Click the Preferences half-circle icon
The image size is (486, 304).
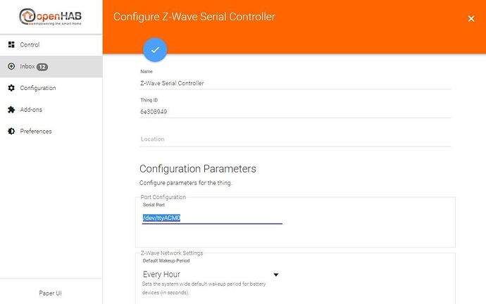pos(11,132)
